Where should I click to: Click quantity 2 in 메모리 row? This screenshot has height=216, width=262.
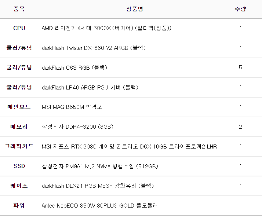(x=240, y=127)
